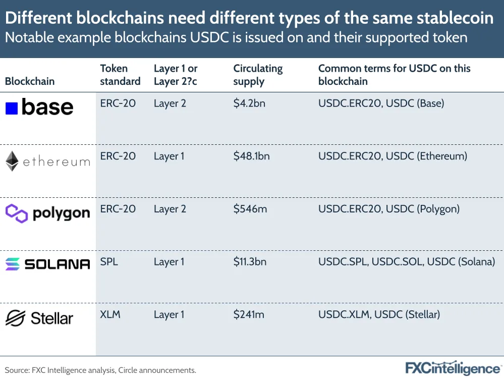
Task: Click the SPL token standard cell
Action: pyautogui.click(x=109, y=262)
